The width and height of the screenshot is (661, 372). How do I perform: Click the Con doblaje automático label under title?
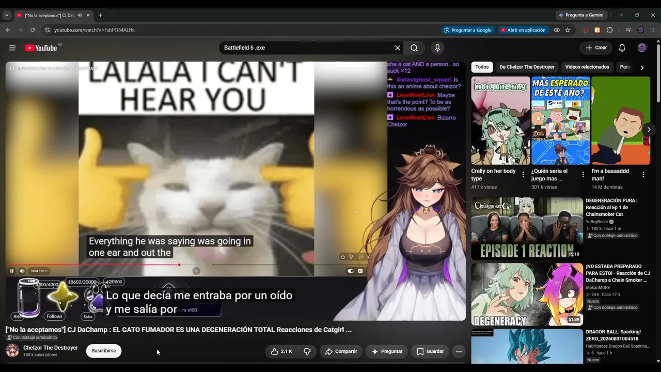click(32, 338)
